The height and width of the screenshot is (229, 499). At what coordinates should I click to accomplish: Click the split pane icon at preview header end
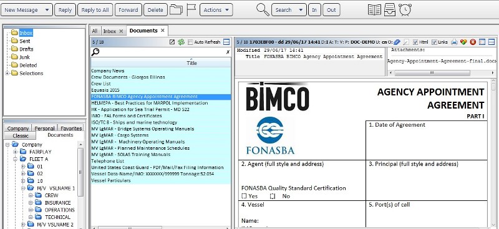tap(492, 42)
